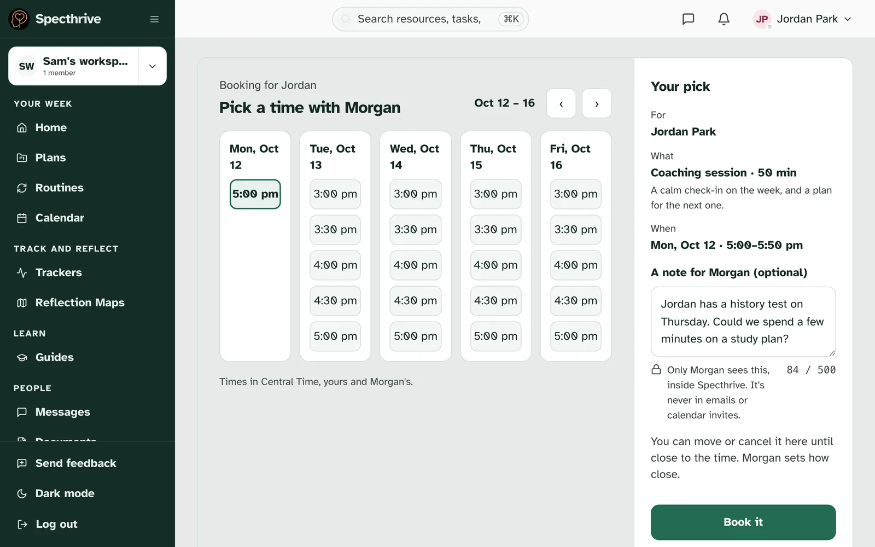Edit the note for Morgan text box
The width and height of the screenshot is (875, 547).
[x=743, y=322]
